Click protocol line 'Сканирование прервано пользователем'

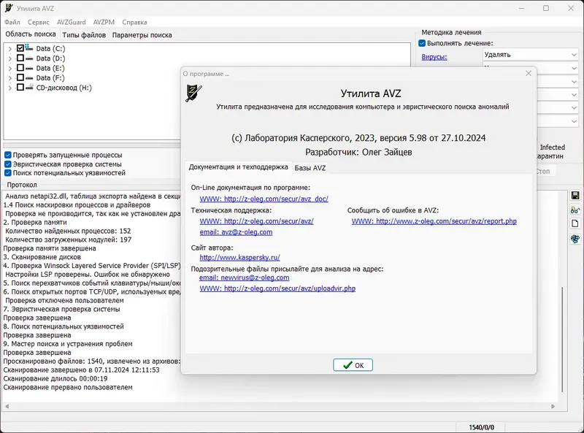pyautogui.click(x=68, y=388)
